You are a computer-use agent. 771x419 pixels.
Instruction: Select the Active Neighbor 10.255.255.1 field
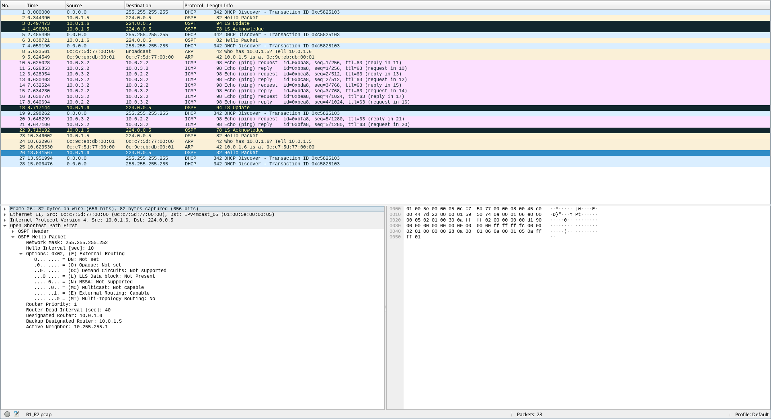tap(67, 327)
